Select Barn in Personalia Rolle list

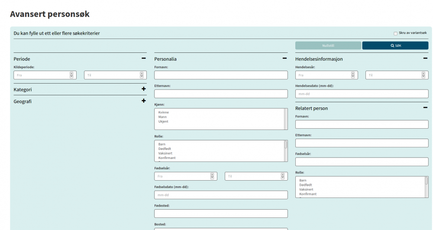(162, 144)
